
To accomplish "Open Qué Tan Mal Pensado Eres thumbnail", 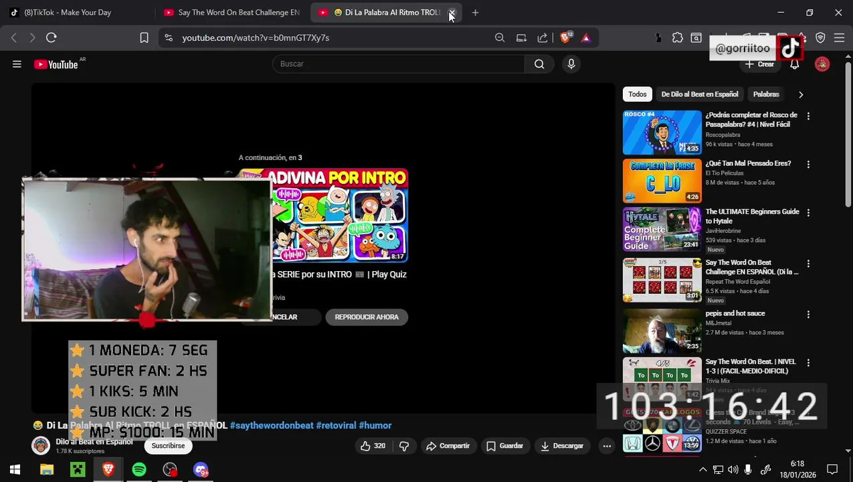I will pyautogui.click(x=662, y=181).
